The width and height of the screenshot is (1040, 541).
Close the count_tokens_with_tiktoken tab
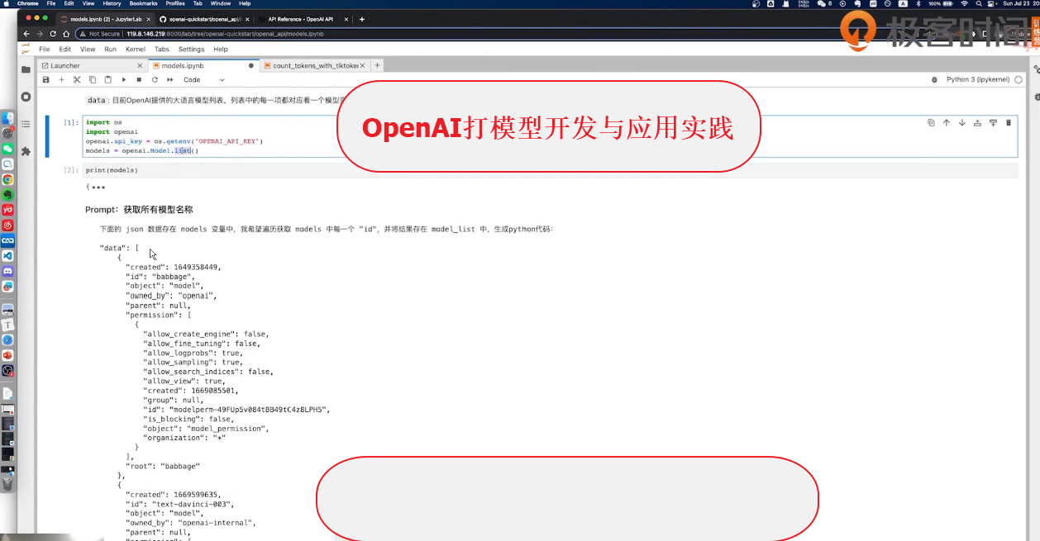pyautogui.click(x=363, y=65)
